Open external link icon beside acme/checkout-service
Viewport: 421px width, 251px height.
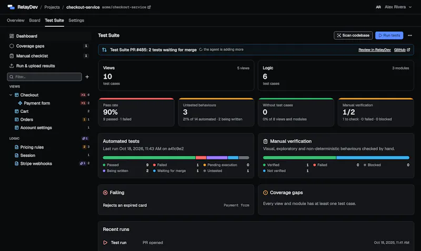(149, 7)
